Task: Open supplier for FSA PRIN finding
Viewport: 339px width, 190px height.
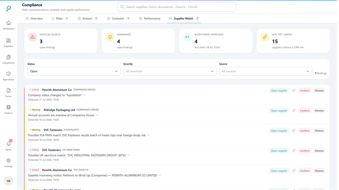Action: [279, 131]
